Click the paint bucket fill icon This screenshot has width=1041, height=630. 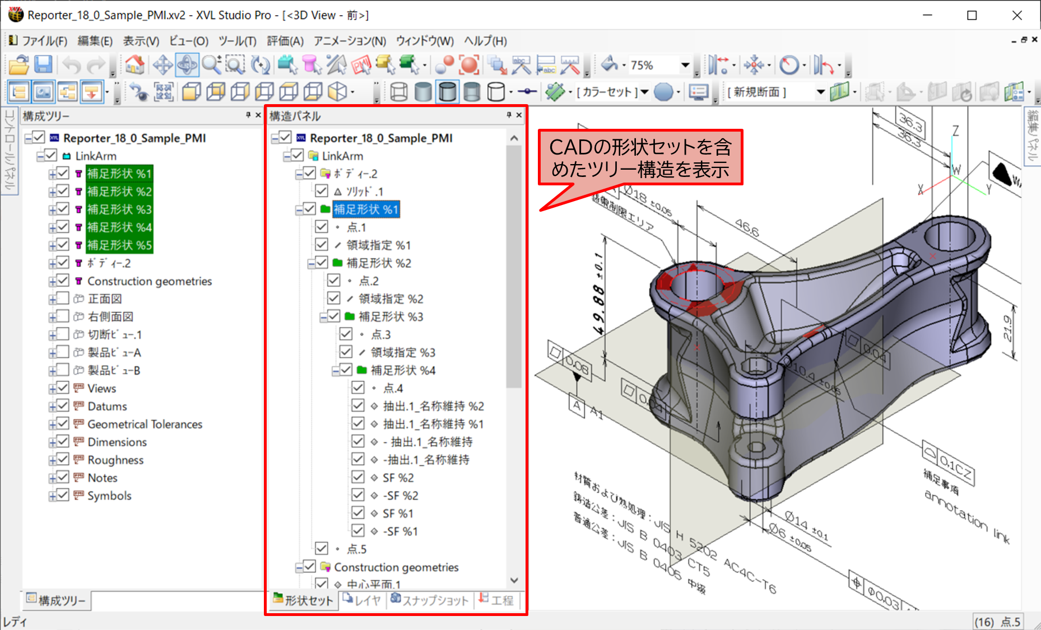(610, 65)
